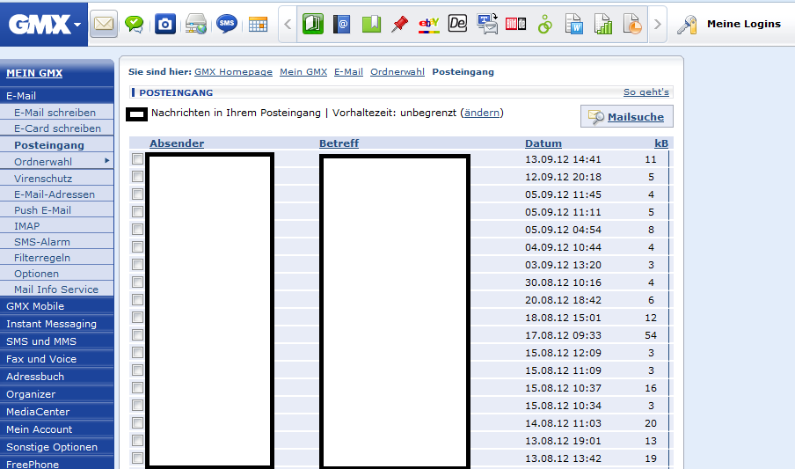This screenshot has height=469, width=795.
Task: Open the blue camera photo icon
Action: tap(164, 24)
